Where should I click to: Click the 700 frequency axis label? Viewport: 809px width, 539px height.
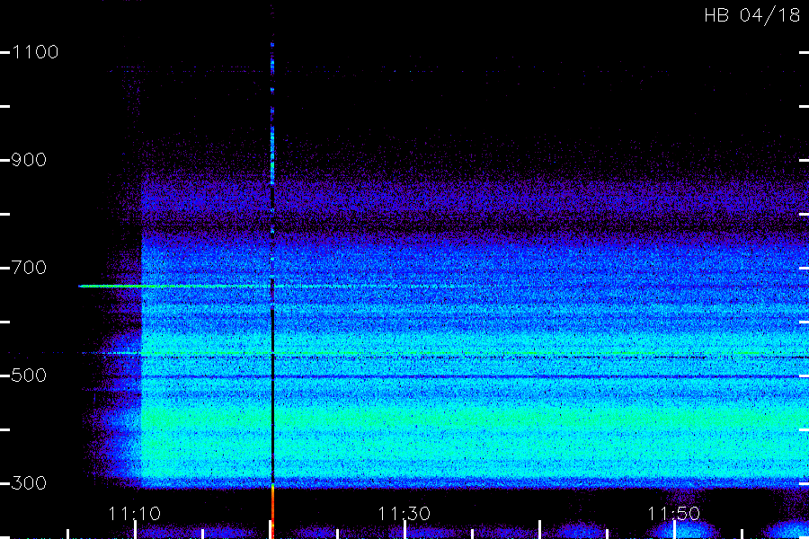pos(29,268)
